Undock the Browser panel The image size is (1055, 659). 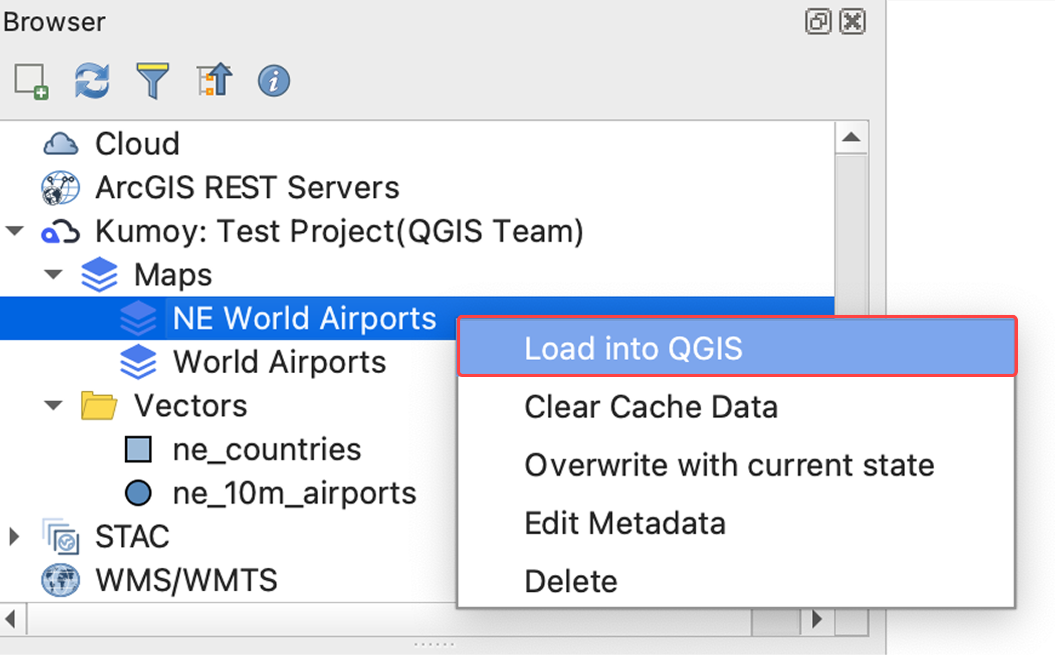tap(818, 22)
